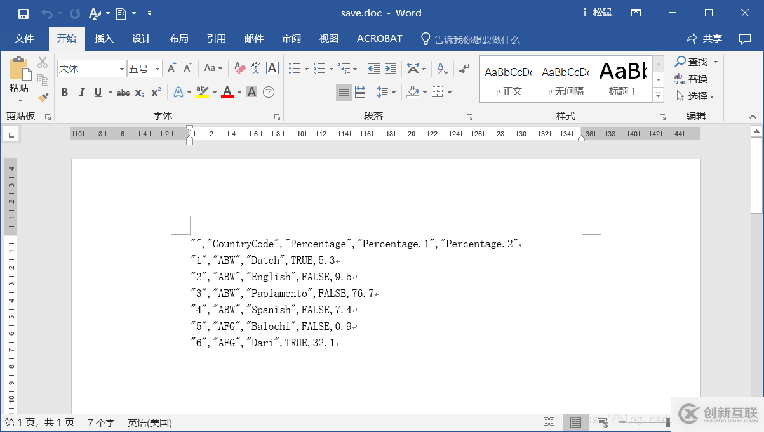Click the account name i_松鼠
Image resolution: width=764 pixels, height=432 pixels.
click(598, 13)
